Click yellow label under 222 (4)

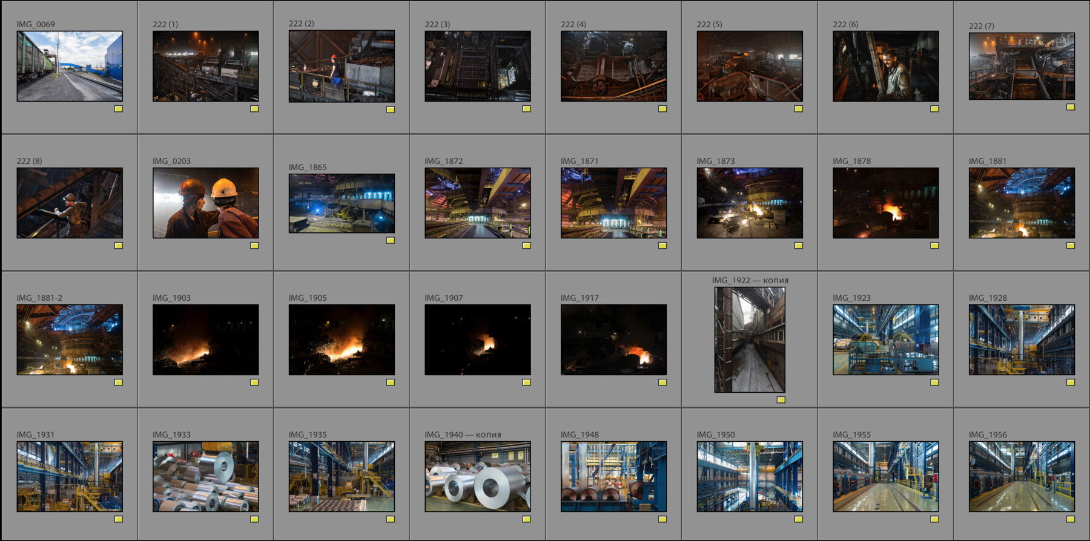[x=662, y=109]
